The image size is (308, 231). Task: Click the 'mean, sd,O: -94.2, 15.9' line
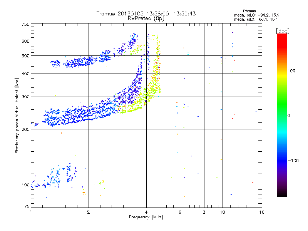point(256,15)
